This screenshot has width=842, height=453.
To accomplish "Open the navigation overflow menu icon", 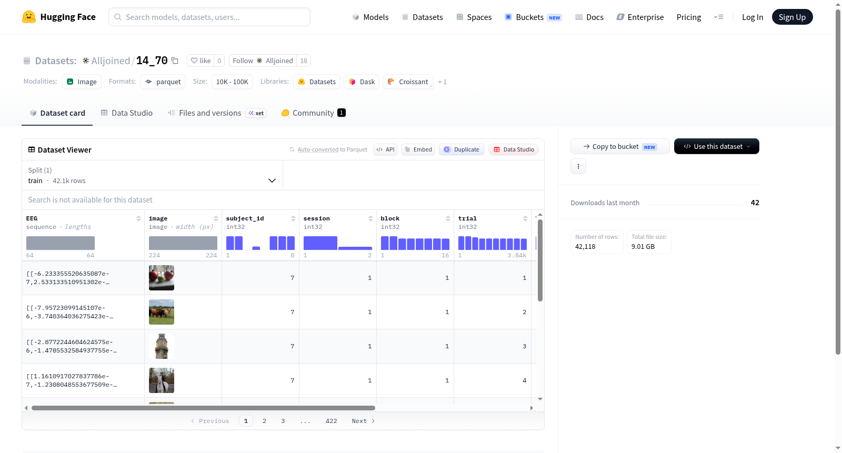I will (718, 17).
